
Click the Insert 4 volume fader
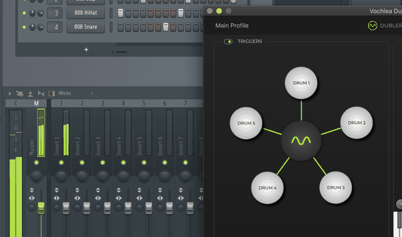point(128,208)
